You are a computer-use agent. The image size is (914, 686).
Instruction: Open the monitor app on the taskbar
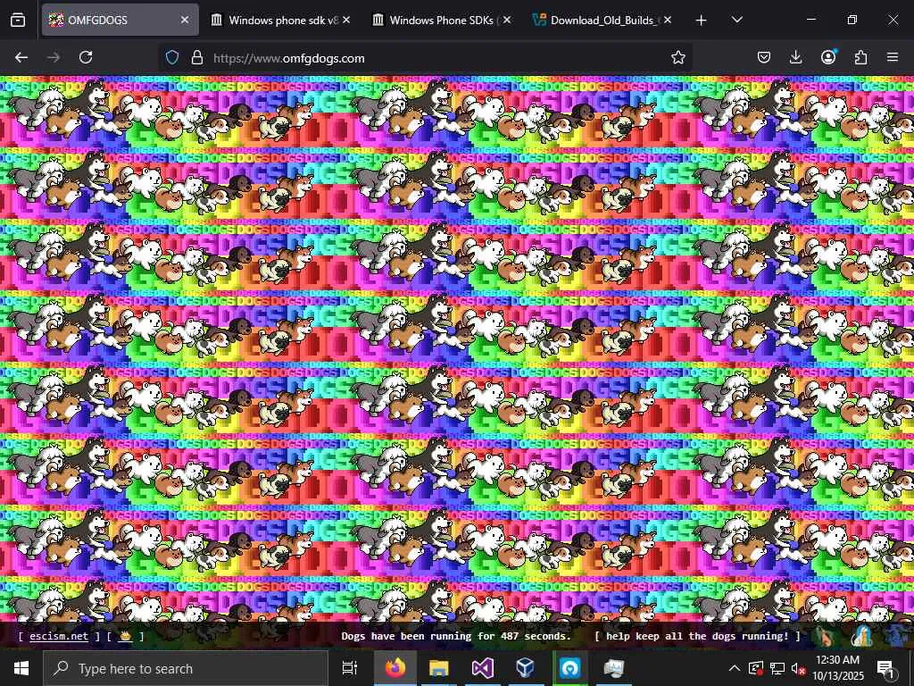[x=613, y=668]
